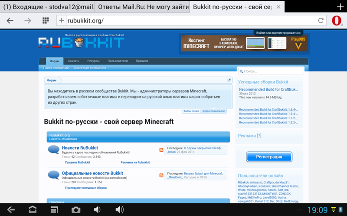Open the Реклама [?] sidebar heading

[x=250, y=136]
